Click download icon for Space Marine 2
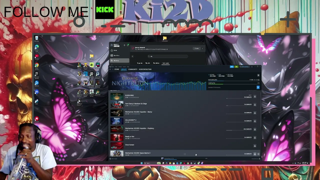Image resolution: width=320 pixels, height=180 pixels. click(x=255, y=154)
